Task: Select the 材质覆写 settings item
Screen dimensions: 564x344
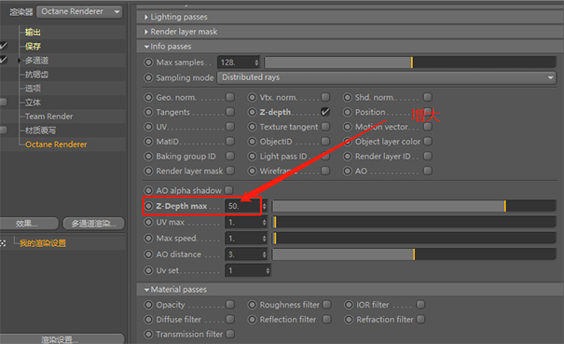Action: (x=41, y=131)
